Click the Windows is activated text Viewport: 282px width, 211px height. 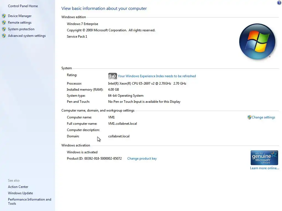pyautogui.click(x=82, y=152)
